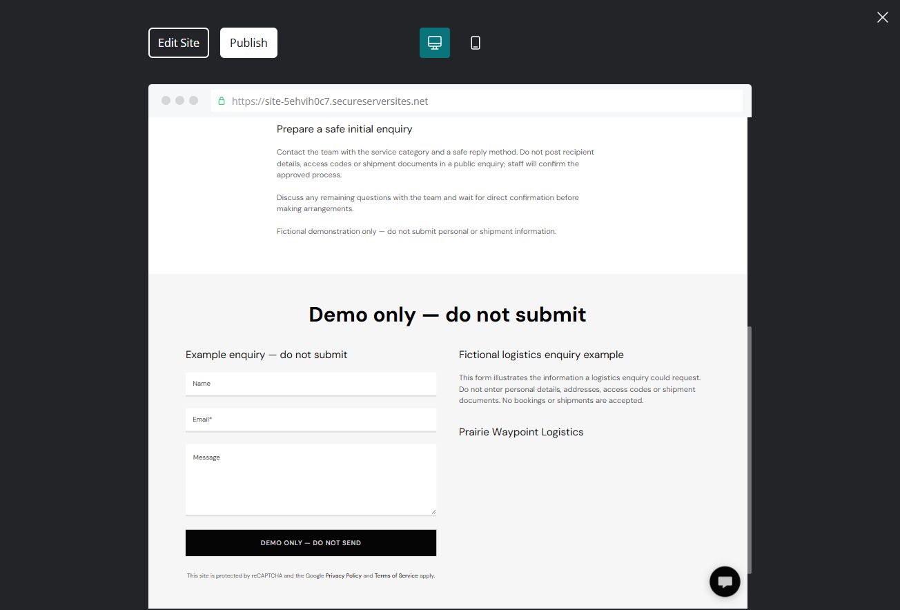Click the 'Discuss any remaining questions' paragraph
The image size is (900, 610).
coord(428,203)
